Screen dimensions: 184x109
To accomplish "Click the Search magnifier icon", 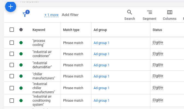I will (129, 13).
